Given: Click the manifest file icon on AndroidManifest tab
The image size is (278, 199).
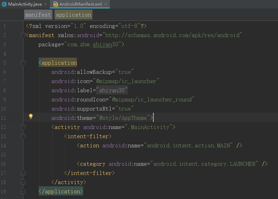Looking at the screenshot, I should coord(56,4).
